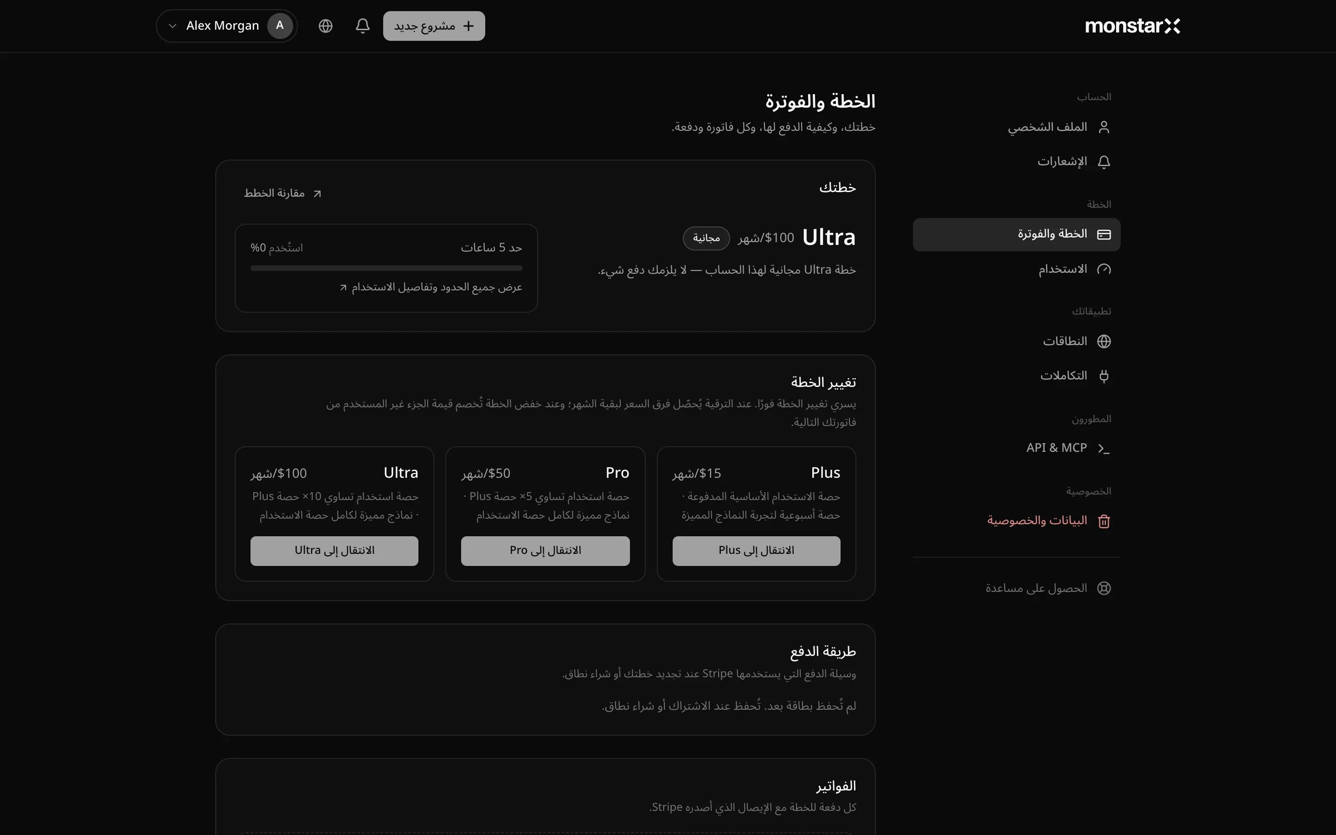This screenshot has width=1336, height=835.
Task: Click the plug icon next to التكاملات
Action: click(x=1104, y=376)
